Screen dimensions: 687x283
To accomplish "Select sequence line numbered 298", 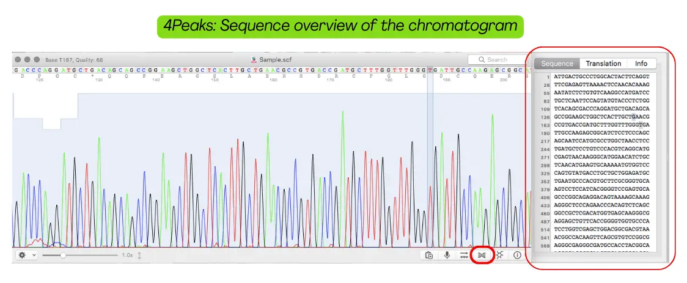I will tap(601, 164).
